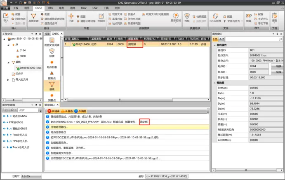
Task: Collapse the 点 points tree node
Action: click(9, 45)
